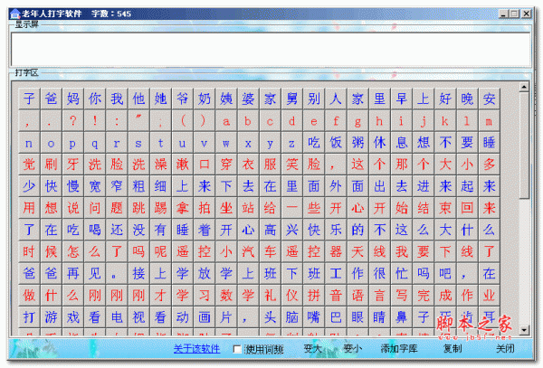Click the vertical scrollbar thumb
543x368 pixels.
click(x=524, y=146)
